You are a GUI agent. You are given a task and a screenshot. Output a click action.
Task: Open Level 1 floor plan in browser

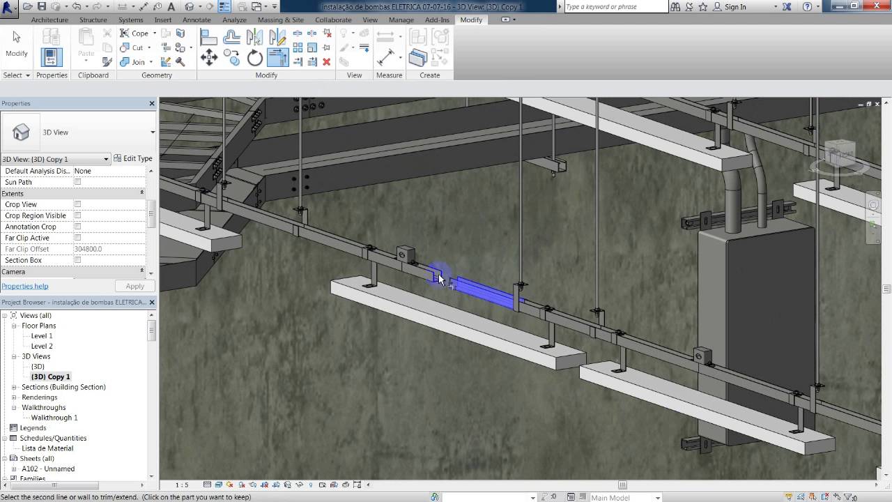click(42, 336)
